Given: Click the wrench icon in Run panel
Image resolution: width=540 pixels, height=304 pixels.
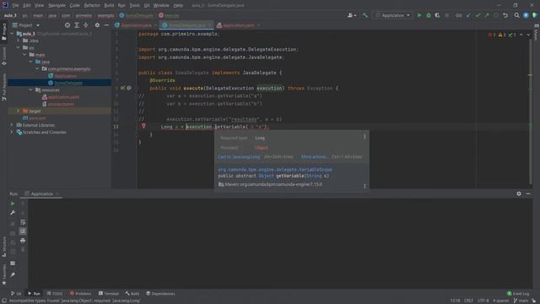Looking at the screenshot, I should (x=13, y=213).
